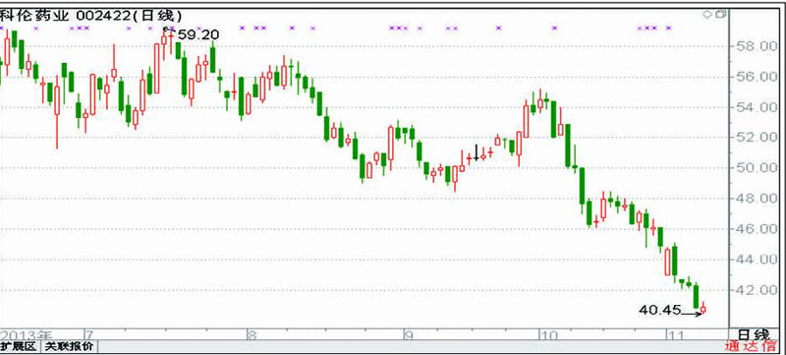Open the 扩展区 tab
This screenshot has width=786, height=355.
click(x=19, y=346)
